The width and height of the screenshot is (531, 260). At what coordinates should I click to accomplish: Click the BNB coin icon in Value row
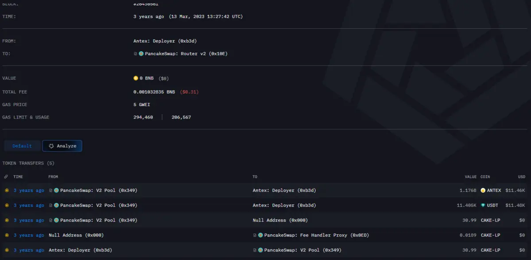click(136, 78)
